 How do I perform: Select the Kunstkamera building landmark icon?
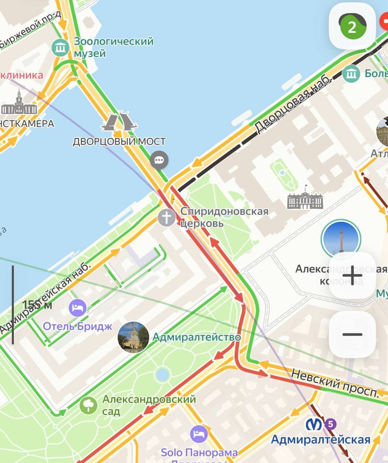[19, 103]
